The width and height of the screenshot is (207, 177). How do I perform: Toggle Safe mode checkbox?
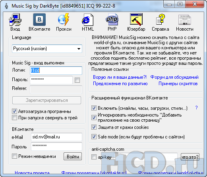(x=94, y=137)
